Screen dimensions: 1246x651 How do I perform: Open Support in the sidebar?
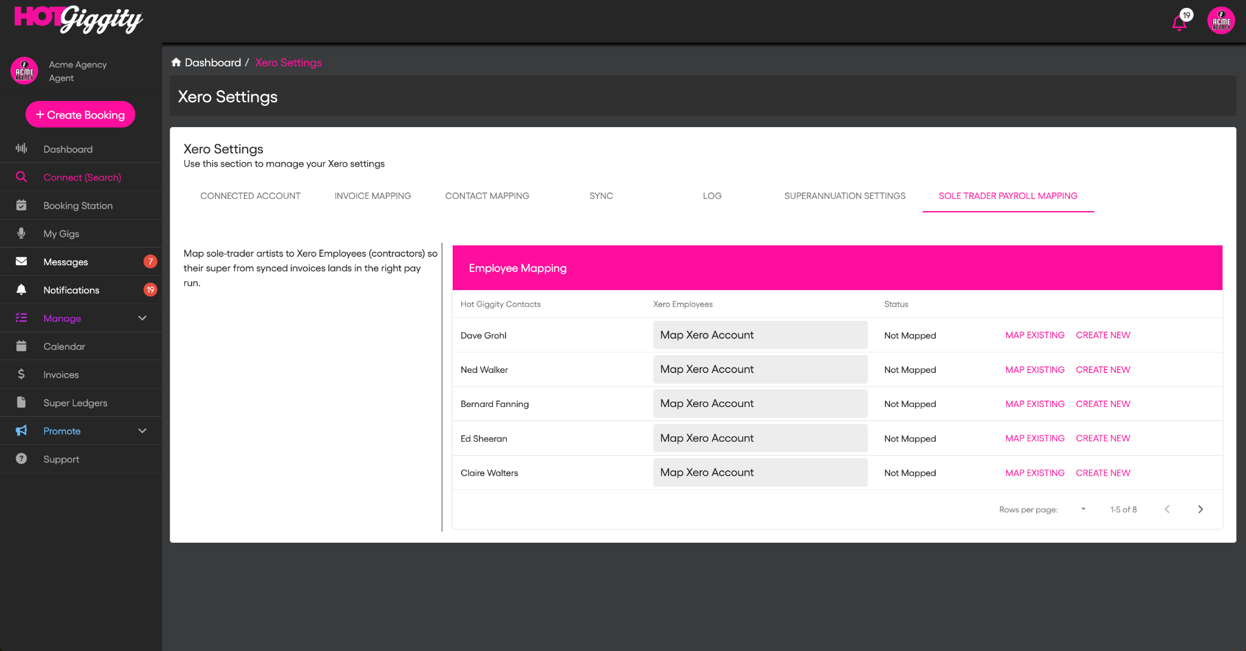pos(81,459)
